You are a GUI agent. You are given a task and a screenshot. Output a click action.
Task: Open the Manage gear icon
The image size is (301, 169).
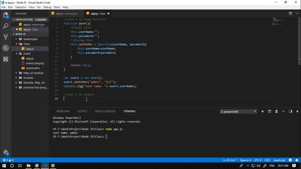tap(6, 153)
